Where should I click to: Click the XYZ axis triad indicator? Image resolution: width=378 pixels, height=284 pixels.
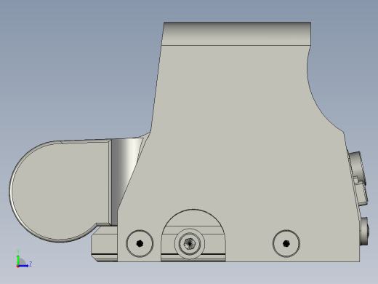pos(23,259)
